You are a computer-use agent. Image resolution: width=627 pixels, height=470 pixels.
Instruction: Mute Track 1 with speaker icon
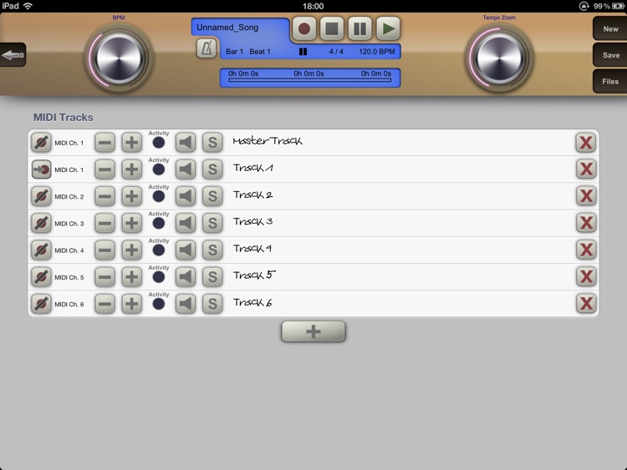(x=186, y=169)
